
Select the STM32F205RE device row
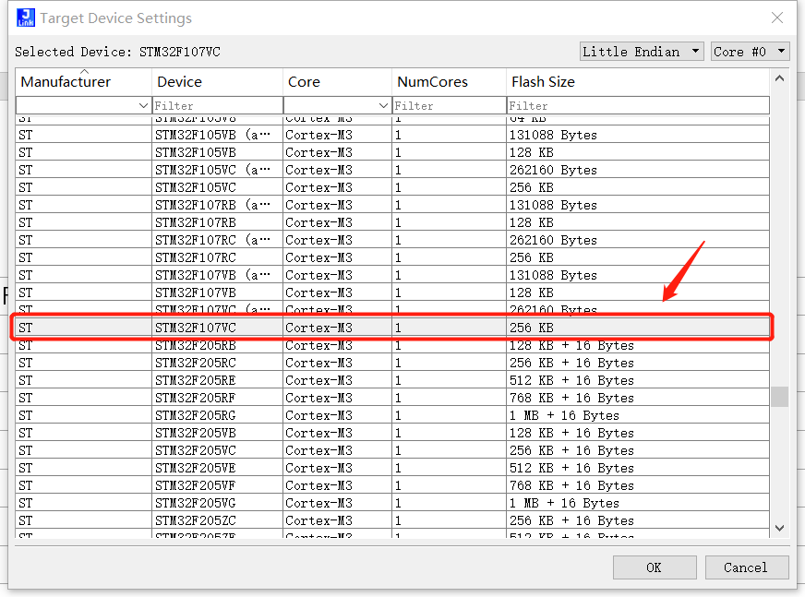392,380
